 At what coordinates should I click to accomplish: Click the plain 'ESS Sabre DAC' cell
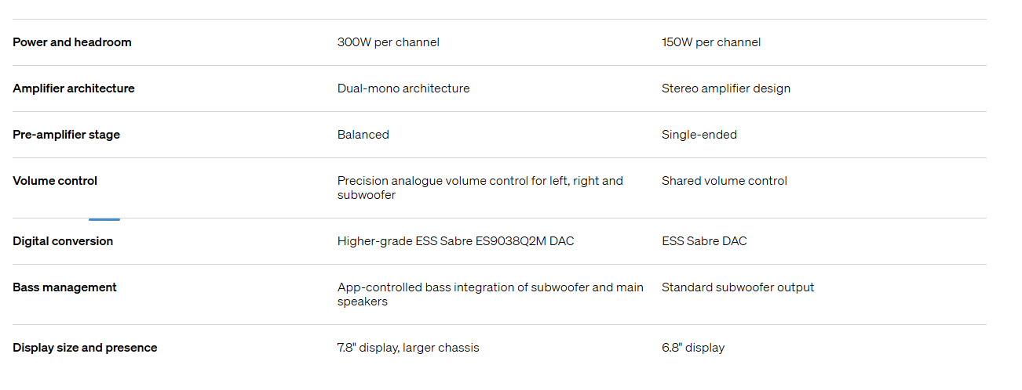pyautogui.click(x=704, y=241)
